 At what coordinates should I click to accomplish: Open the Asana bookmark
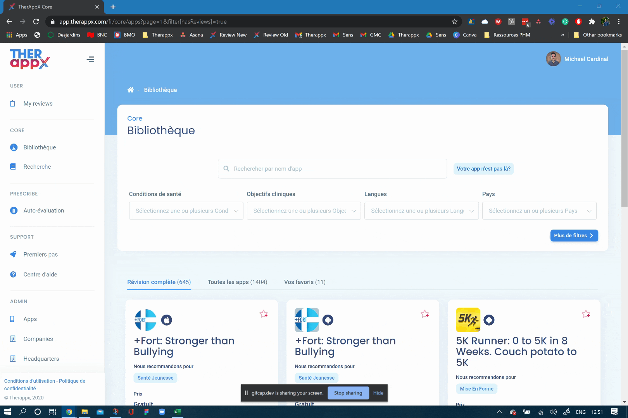192,35
